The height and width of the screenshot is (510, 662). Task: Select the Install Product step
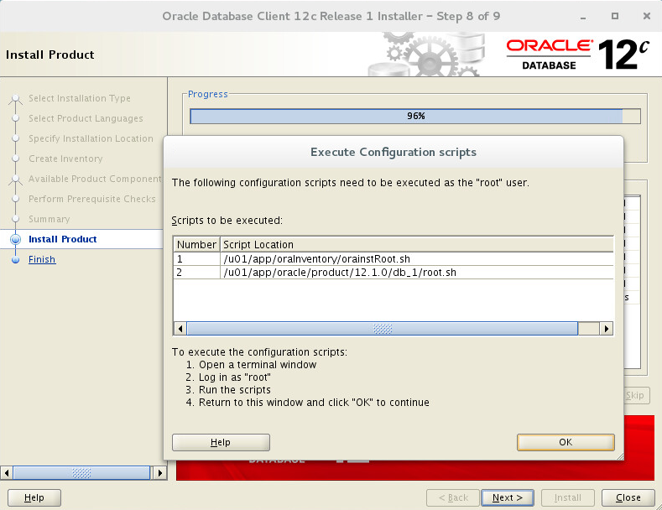62,239
